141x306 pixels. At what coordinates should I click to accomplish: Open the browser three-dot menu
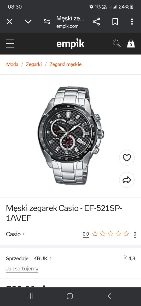[132, 22]
